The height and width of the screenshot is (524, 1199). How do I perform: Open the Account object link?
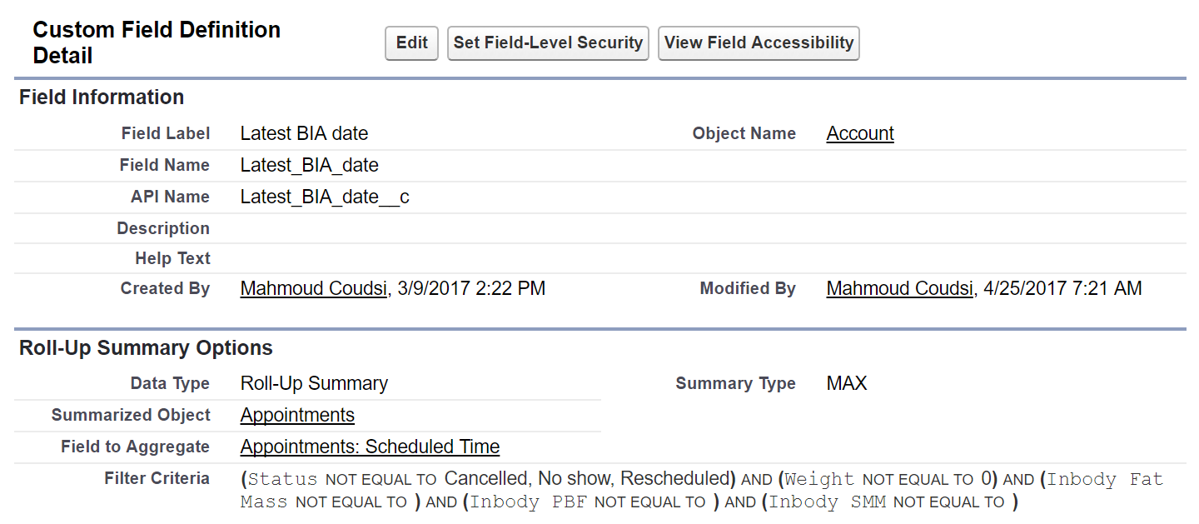[x=859, y=133]
